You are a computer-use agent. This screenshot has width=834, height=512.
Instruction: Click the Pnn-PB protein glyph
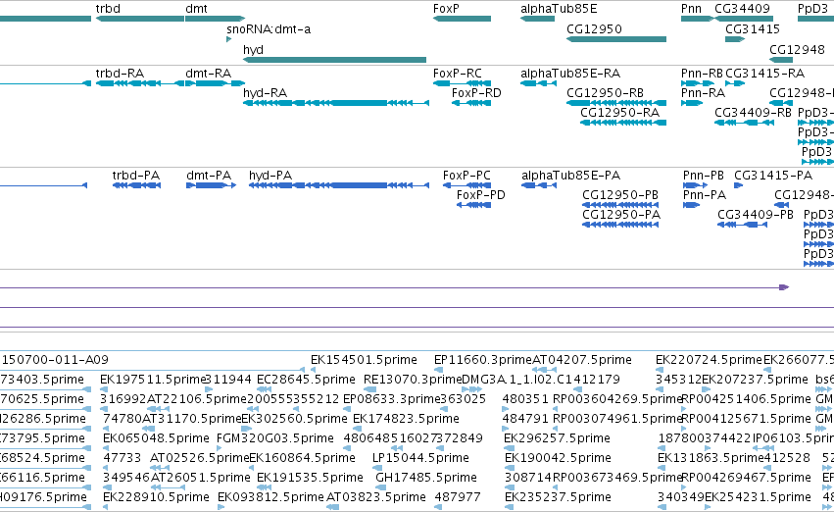pyautogui.click(x=695, y=185)
